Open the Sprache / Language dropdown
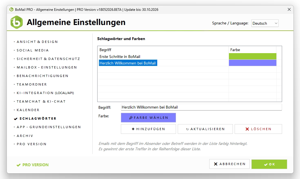Screen dimensions: 300x179 265,23
